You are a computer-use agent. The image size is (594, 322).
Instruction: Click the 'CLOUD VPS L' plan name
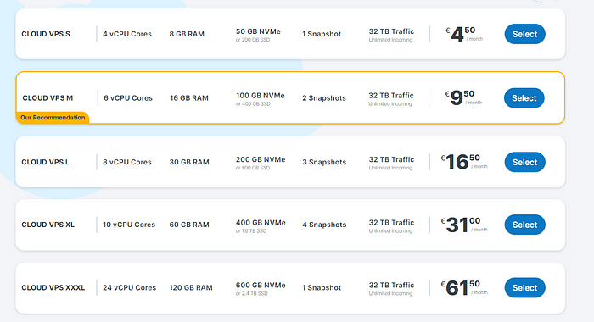point(46,162)
